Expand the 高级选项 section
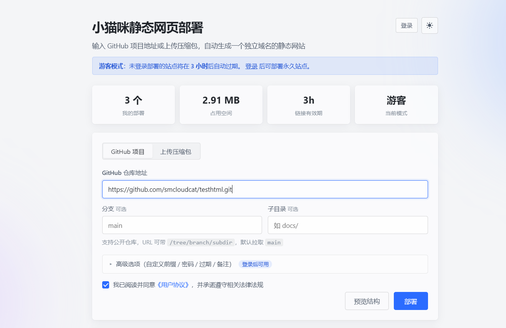Viewport: 506px width, 328px height. 265,264
